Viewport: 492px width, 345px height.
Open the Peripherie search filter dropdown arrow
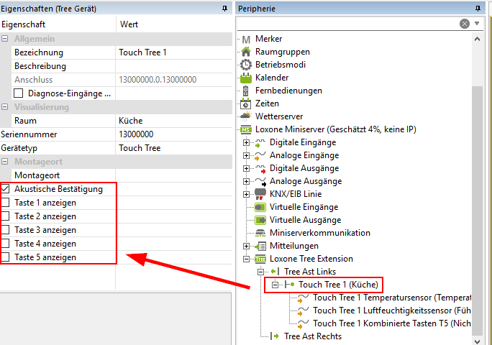coord(477,24)
